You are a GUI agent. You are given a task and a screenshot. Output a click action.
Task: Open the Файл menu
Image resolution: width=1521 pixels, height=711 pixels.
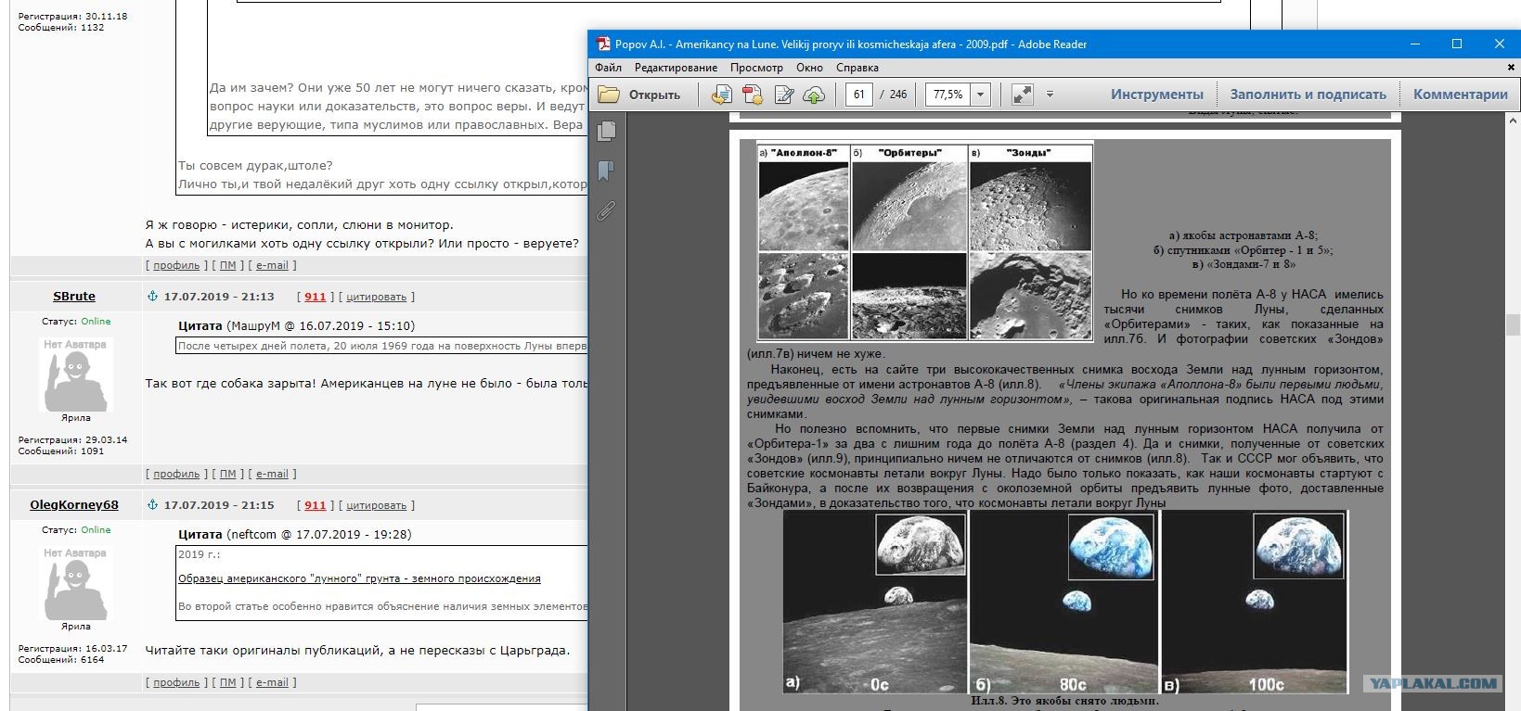point(609,68)
